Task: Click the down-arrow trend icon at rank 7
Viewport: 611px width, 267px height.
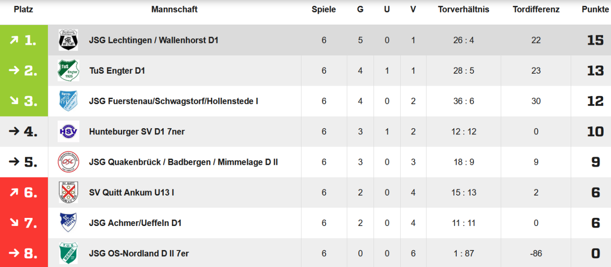Action: coord(14,223)
